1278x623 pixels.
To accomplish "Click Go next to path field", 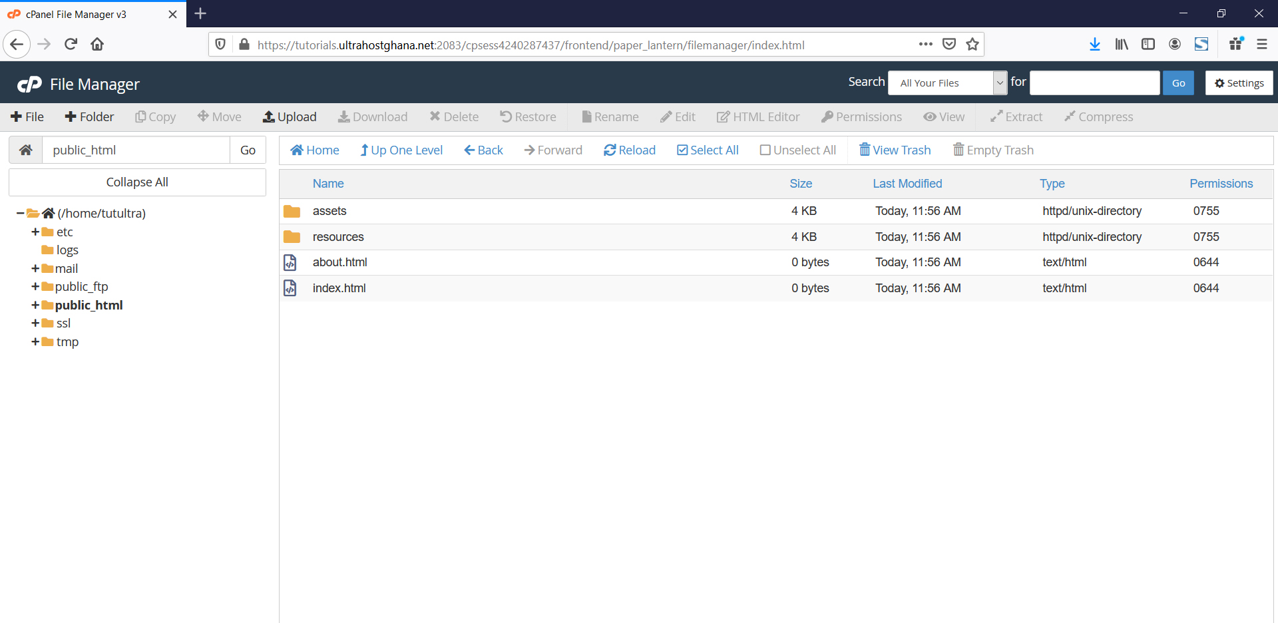I will coord(248,150).
